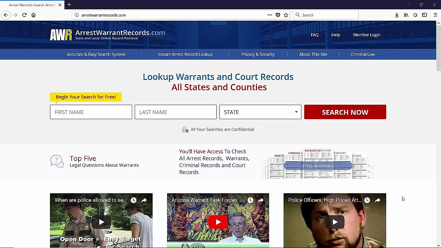Click Legal Questions About Warrants text
Image resolution: width=441 pixels, height=248 pixels.
click(104, 165)
